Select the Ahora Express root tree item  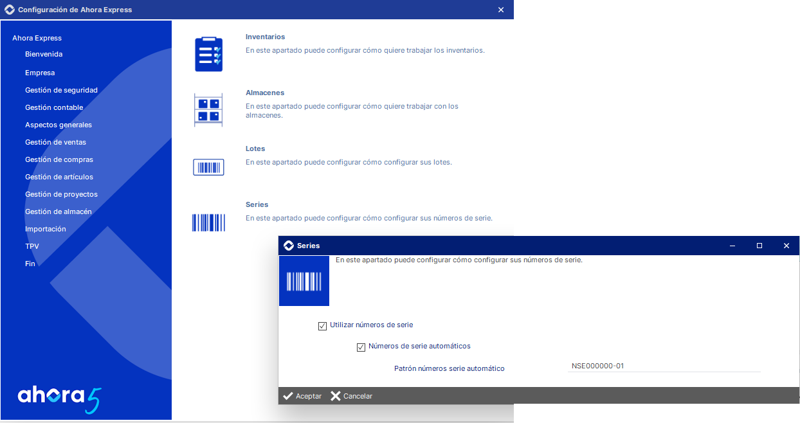tap(37, 38)
